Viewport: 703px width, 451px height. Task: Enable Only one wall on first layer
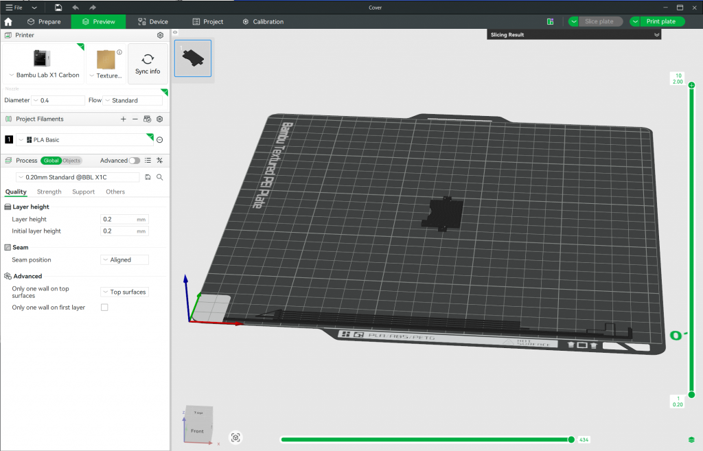(x=104, y=308)
